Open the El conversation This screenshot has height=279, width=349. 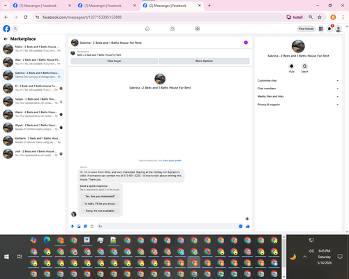pyautogui.click(x=33, y=88)
